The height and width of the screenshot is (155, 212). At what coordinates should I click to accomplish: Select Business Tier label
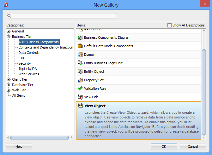click(22, 37)
